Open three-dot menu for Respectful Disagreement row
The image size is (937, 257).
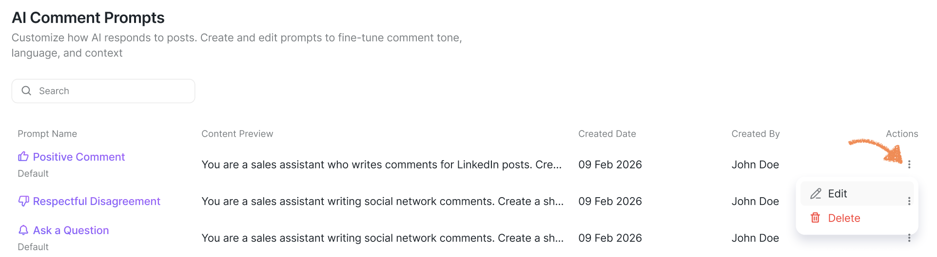tap(909, 201)
